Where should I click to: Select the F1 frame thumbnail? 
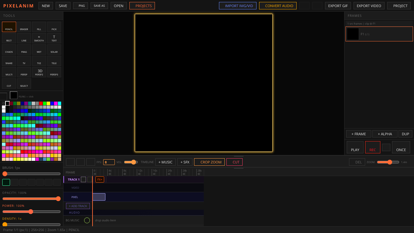tap(353, 34)
